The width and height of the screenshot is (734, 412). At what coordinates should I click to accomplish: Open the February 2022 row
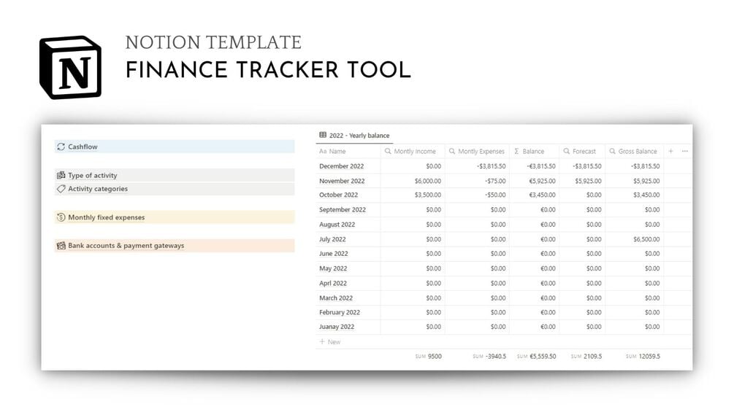[x=340, y=313]
